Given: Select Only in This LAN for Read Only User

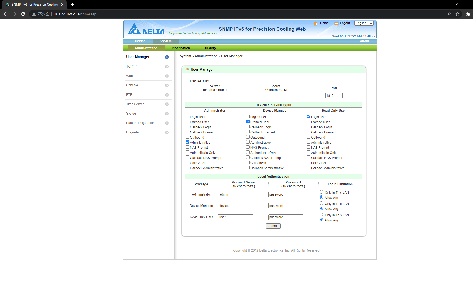Looking at the screenshot, I should click(x=321, y=215).
